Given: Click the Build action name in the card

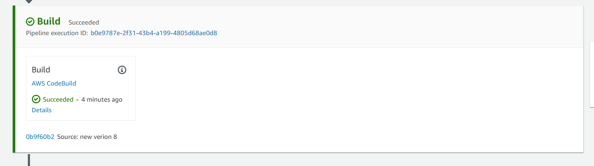Looking at the screenshot, I should (41, 70).
